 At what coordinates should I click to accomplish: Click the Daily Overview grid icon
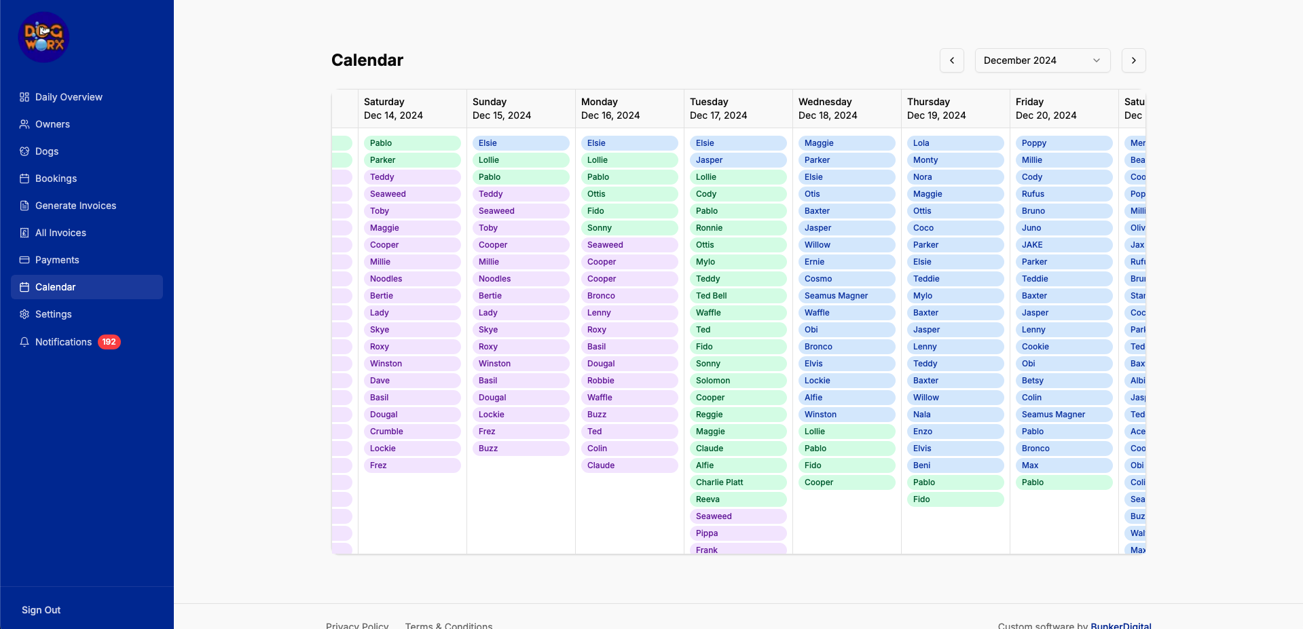(24, 97)
